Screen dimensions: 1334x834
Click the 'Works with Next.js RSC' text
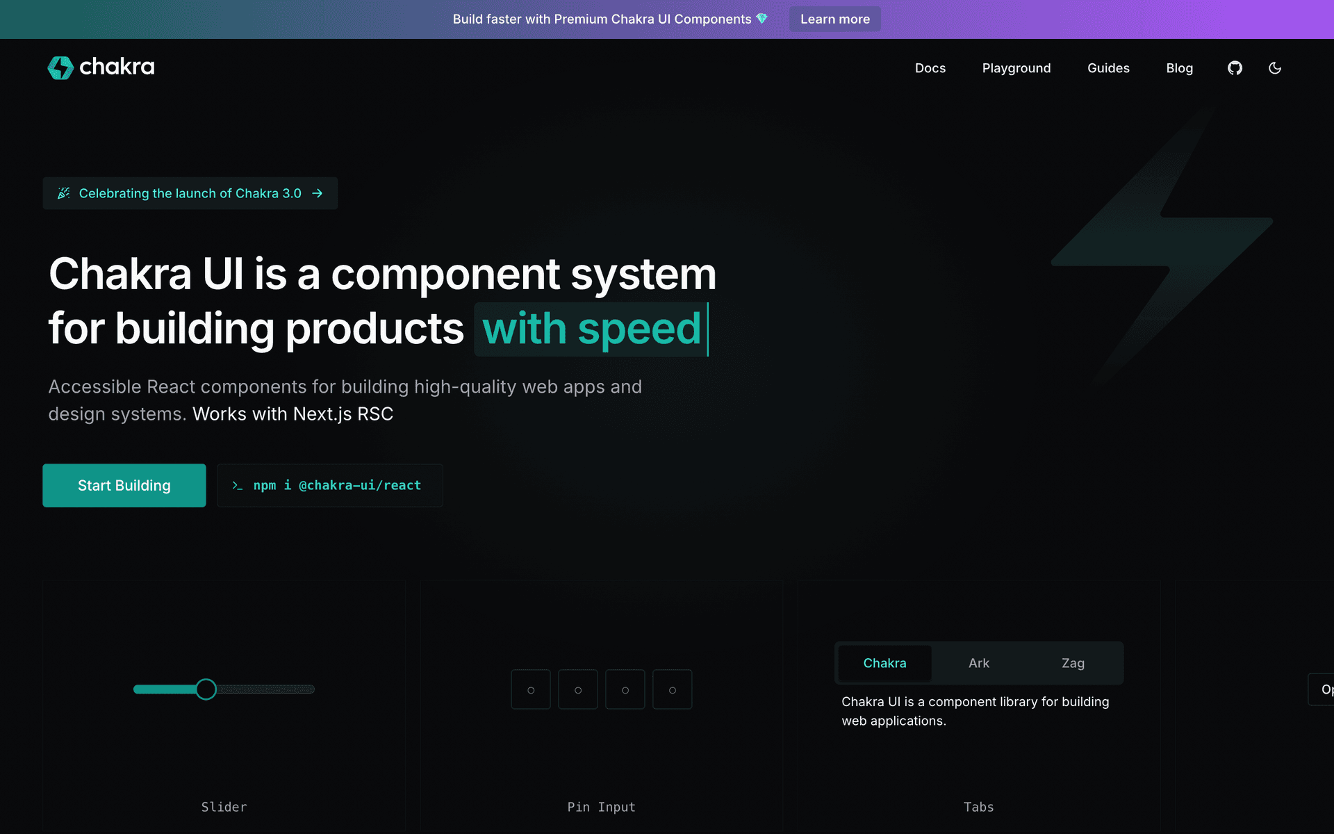[x=293, y=414]
